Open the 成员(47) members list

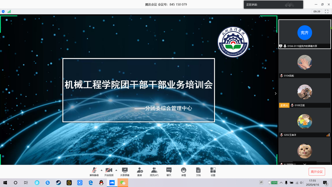click(x=154, y=172)
